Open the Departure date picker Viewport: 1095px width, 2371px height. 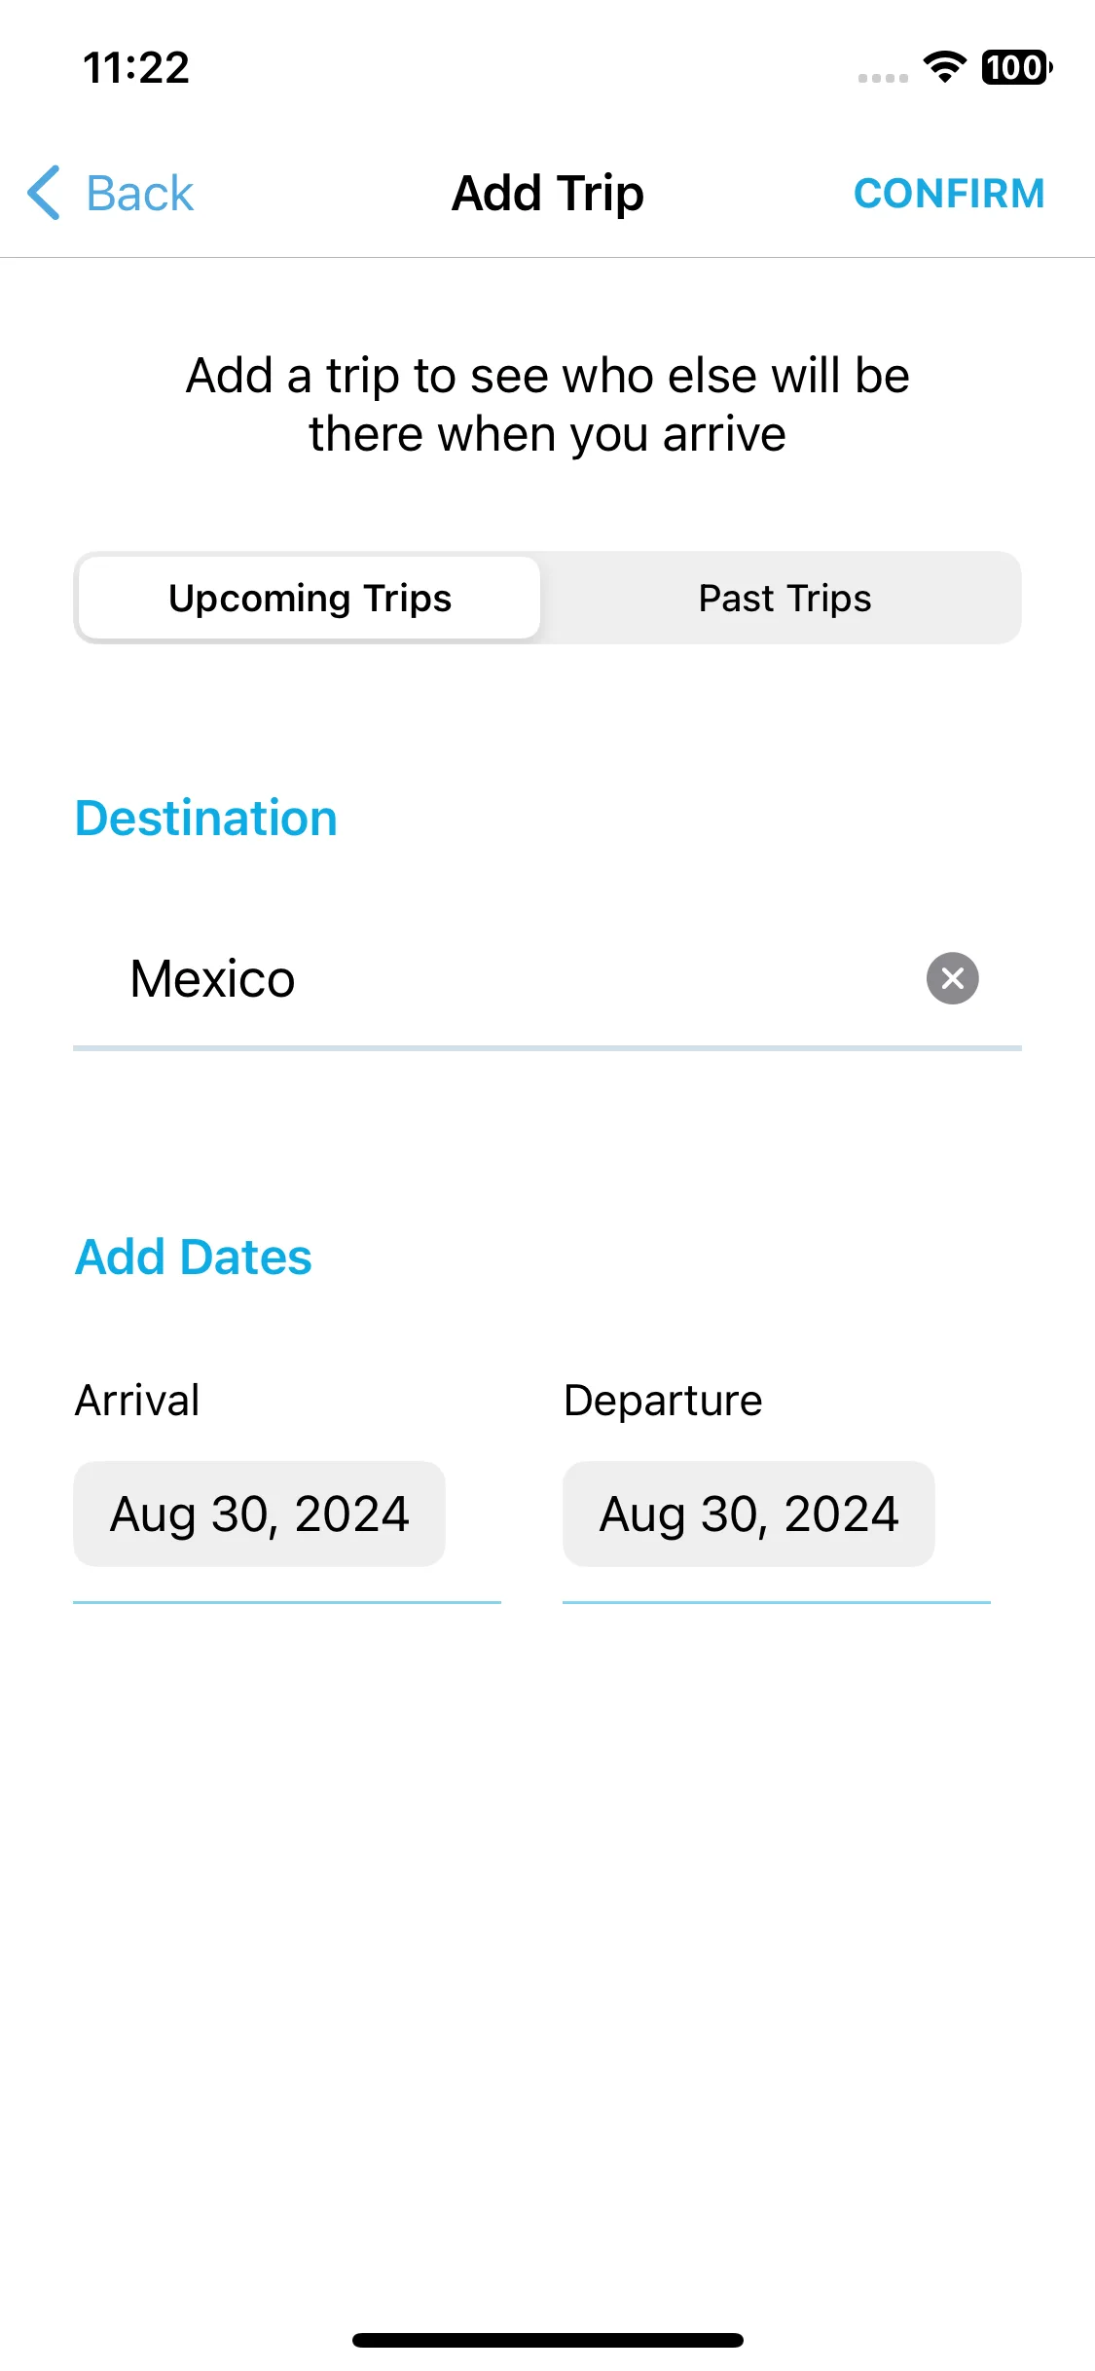pos(748,1514)
